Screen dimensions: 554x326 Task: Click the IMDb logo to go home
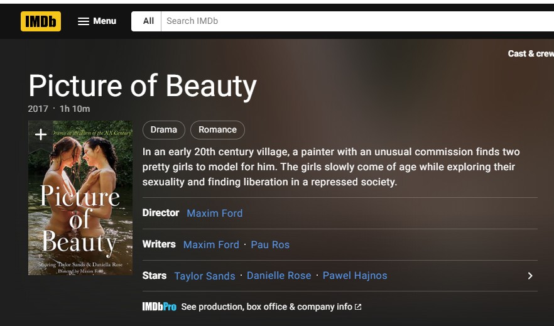[x=41, y=21]
